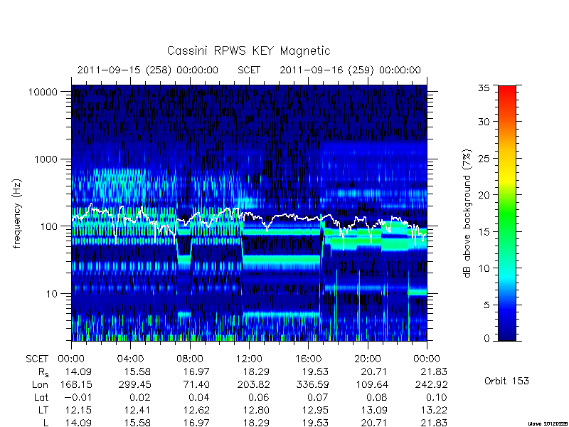
Task: Click the "LT" row label
Action: pos(43,410)
